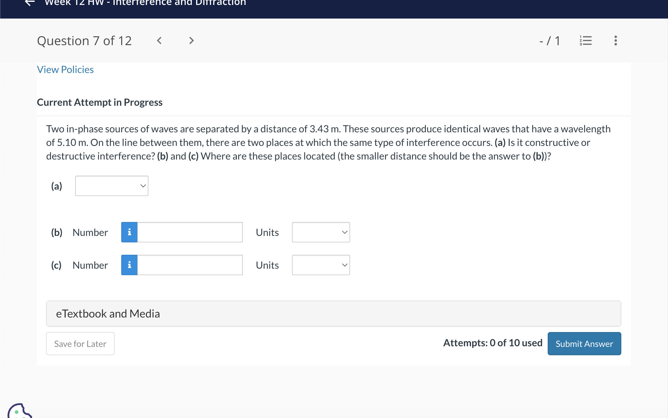This screenshot has height=418, width=668.
Task: Go to next question using right chevron
Action: [x=191, y=41]
